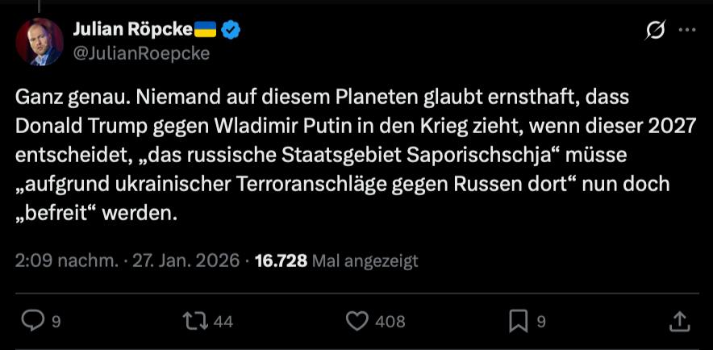
Task: Open the @JulianRoepcke handle link
Action: pyautogui.click(x=142, y=53)
